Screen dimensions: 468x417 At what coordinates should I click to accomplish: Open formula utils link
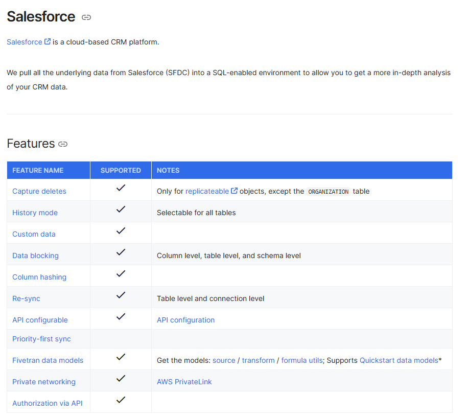[x=301, y=360]
